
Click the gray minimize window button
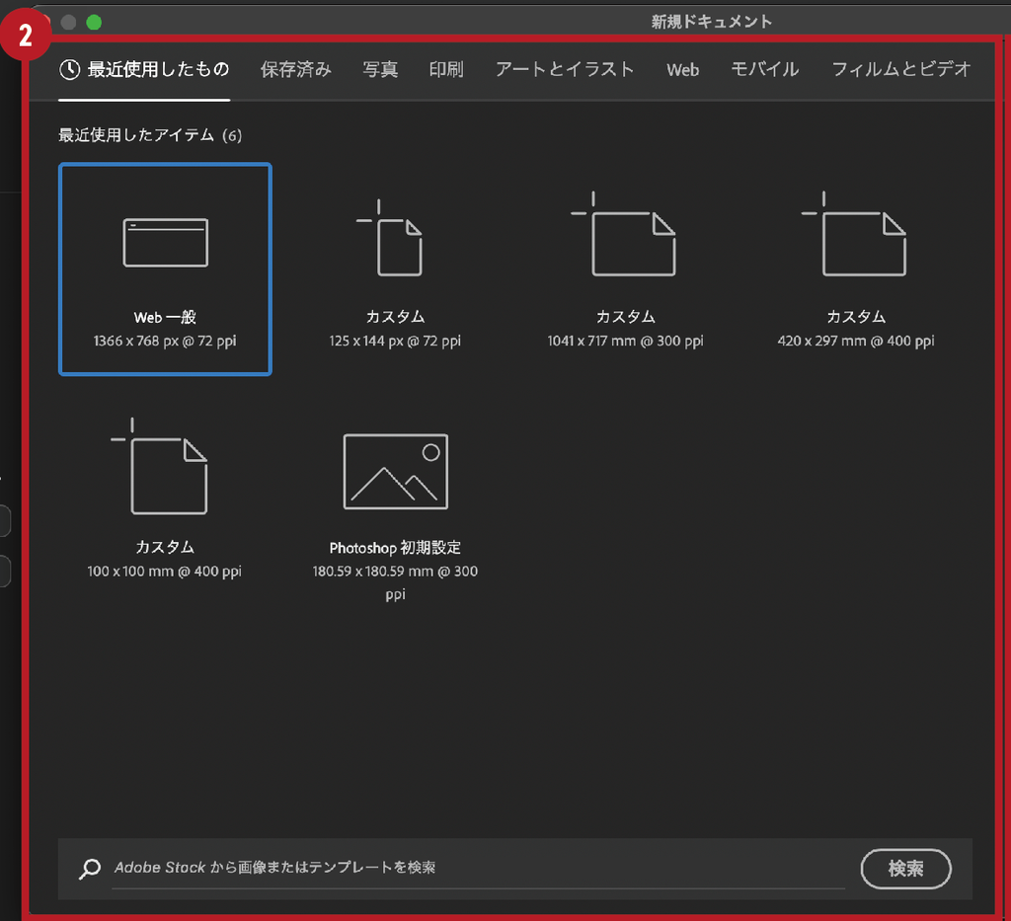68,23
